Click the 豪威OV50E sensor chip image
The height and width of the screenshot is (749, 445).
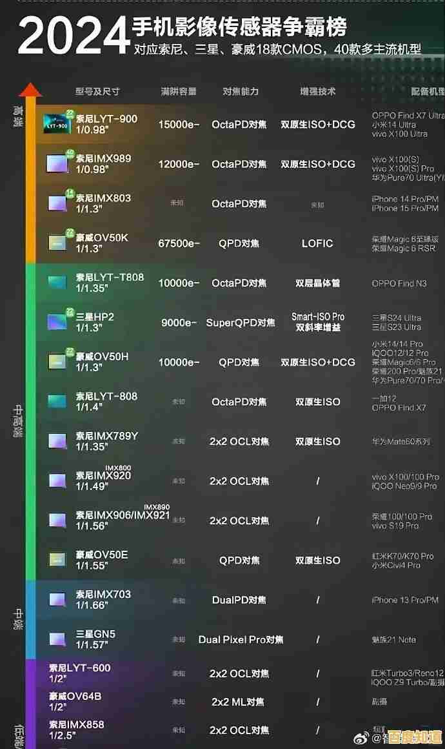pyautogui.click(x=57, y=559)
